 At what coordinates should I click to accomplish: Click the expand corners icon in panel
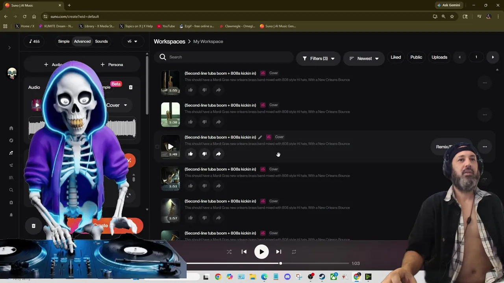[x=128, y=195]
